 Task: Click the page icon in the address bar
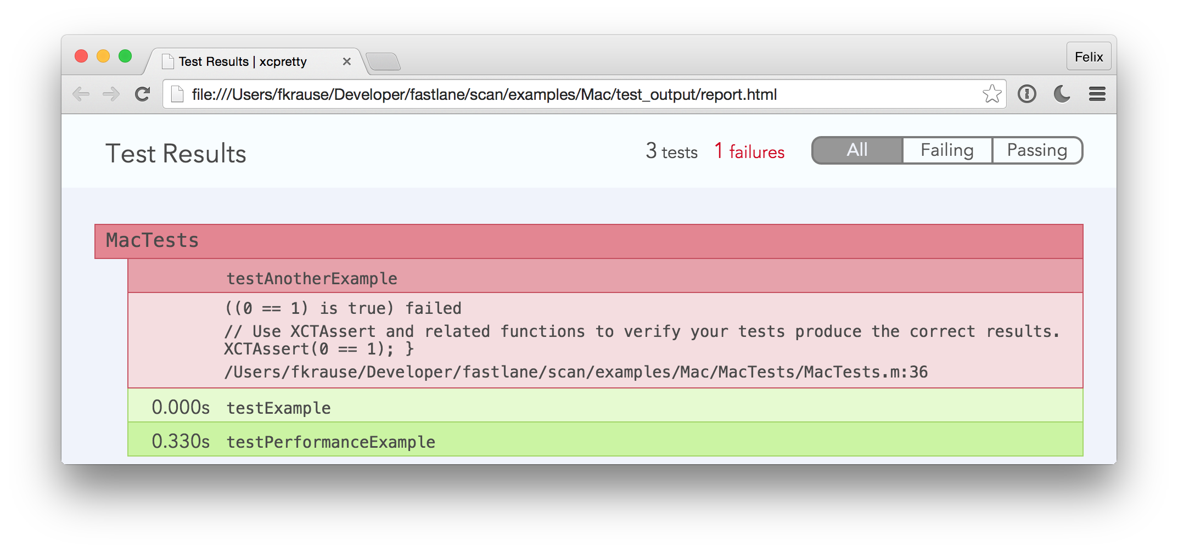pos(177,94)
